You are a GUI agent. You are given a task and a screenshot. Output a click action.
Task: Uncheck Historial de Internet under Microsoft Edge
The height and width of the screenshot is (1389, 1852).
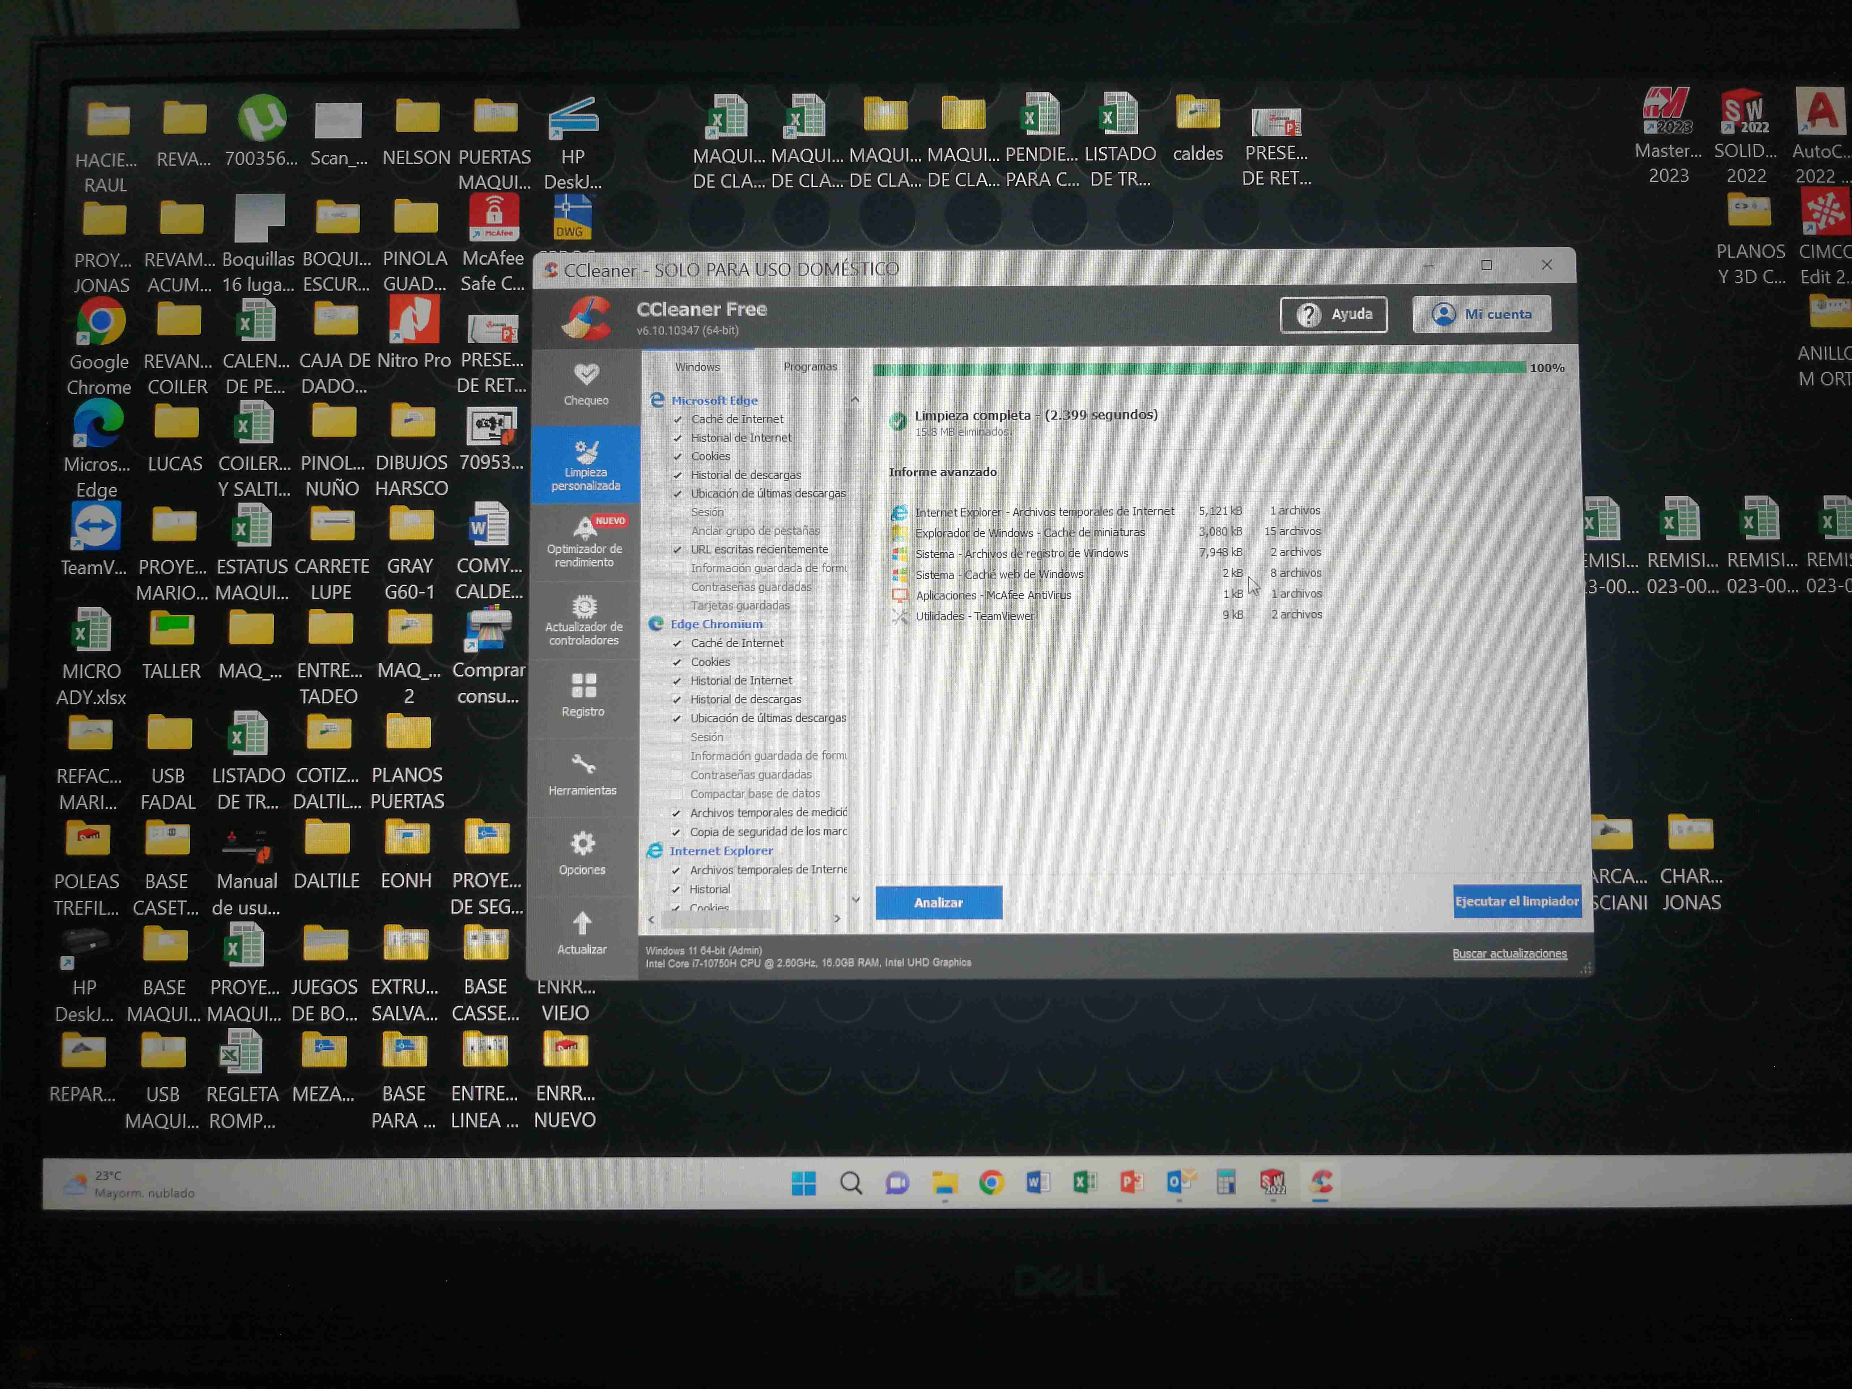point(678,438)
